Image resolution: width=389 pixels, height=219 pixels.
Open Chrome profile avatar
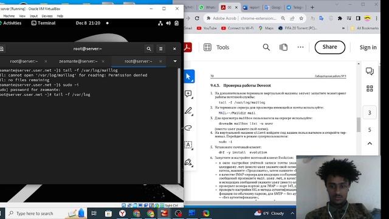[367, 18]
